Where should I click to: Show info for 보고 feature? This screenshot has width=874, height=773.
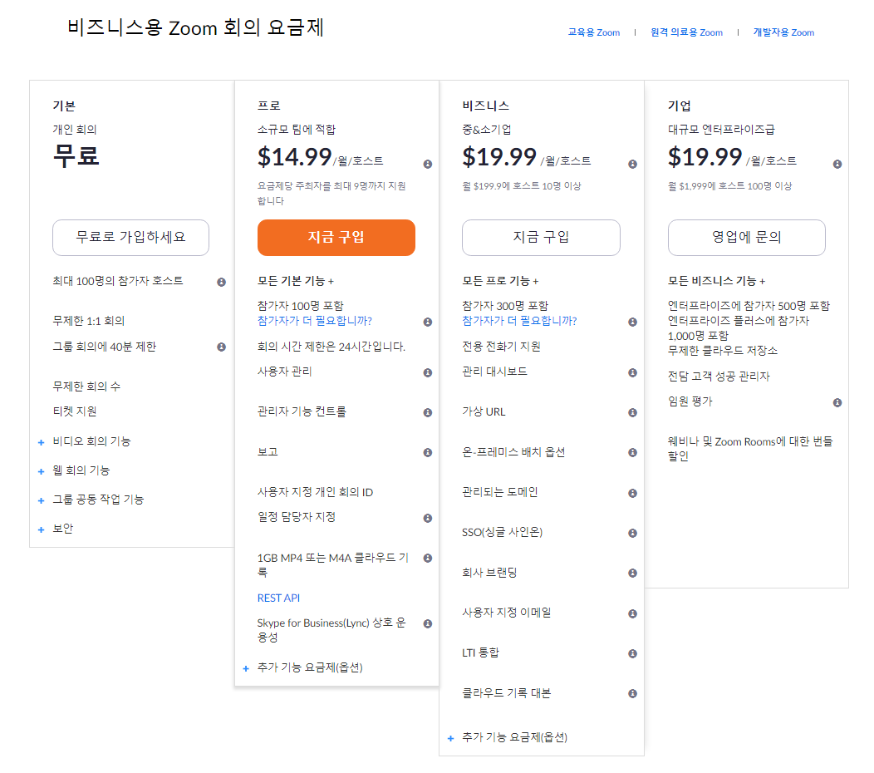(428, 452)
